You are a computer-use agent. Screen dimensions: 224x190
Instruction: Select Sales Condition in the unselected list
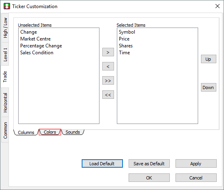(x=37, y=53)
